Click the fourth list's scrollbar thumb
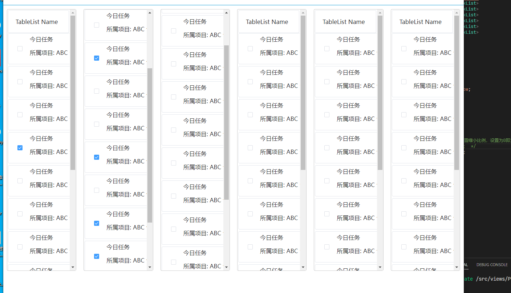The width and height of the screenshot is (511, 293). tap(303, 93)
